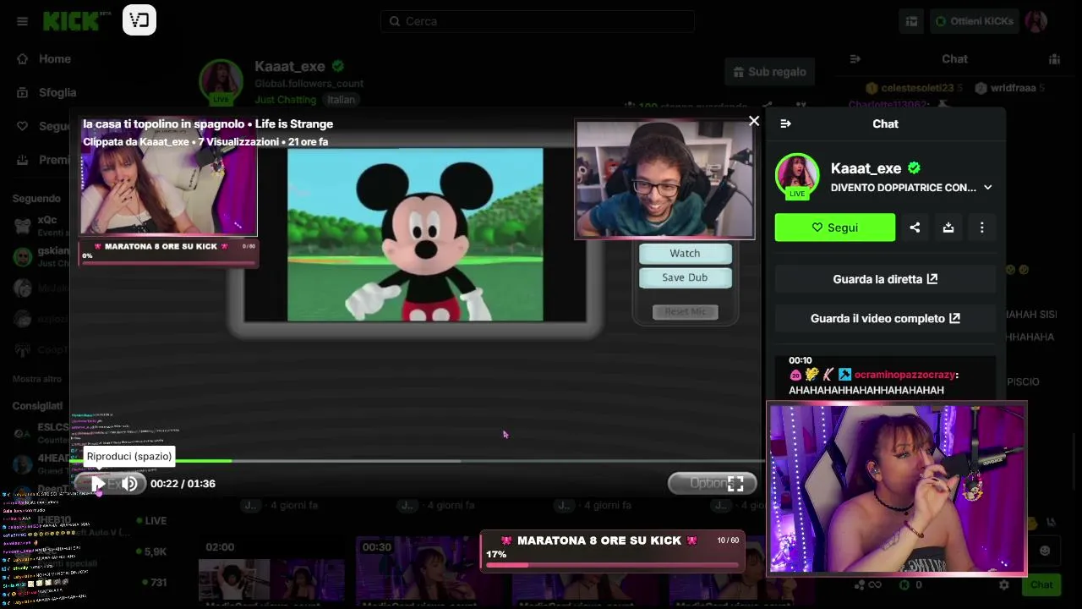Image resolution: width=1082 pixels, height=609 pixels.
Task: Open ocraminopazzocrazy's chat username
Action: (x=904, y=375)
